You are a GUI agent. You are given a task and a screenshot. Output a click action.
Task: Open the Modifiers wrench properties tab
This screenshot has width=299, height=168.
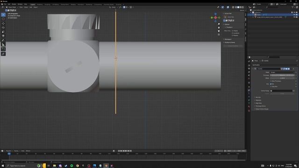pyautogui.click(x=249, y=90)
